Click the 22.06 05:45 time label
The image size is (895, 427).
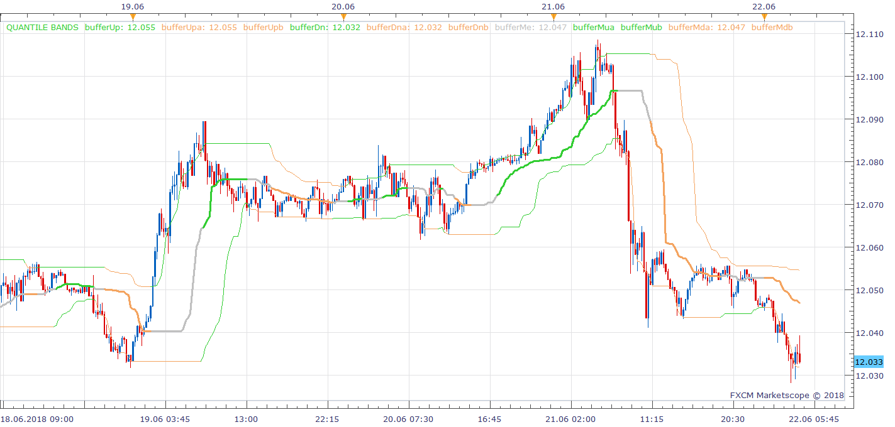coord(814,419)
